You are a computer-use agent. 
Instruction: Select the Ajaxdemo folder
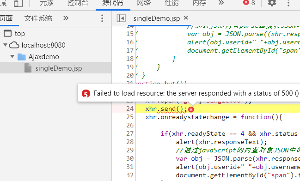tap(43, 57)
